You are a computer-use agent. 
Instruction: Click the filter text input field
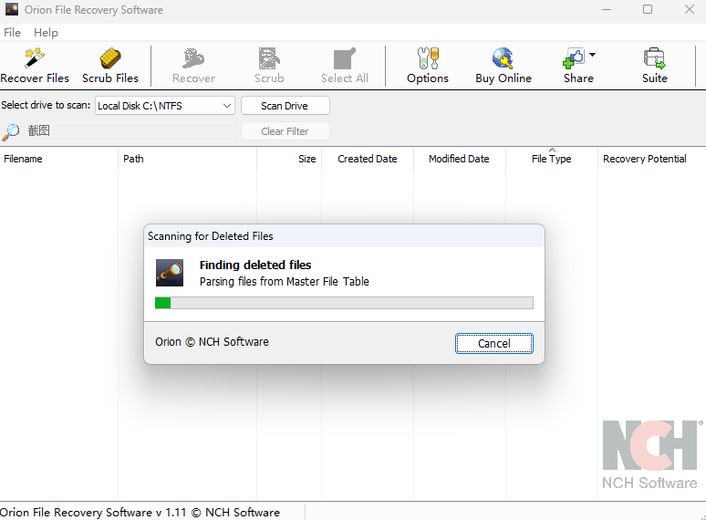click(x=130, y=131)
